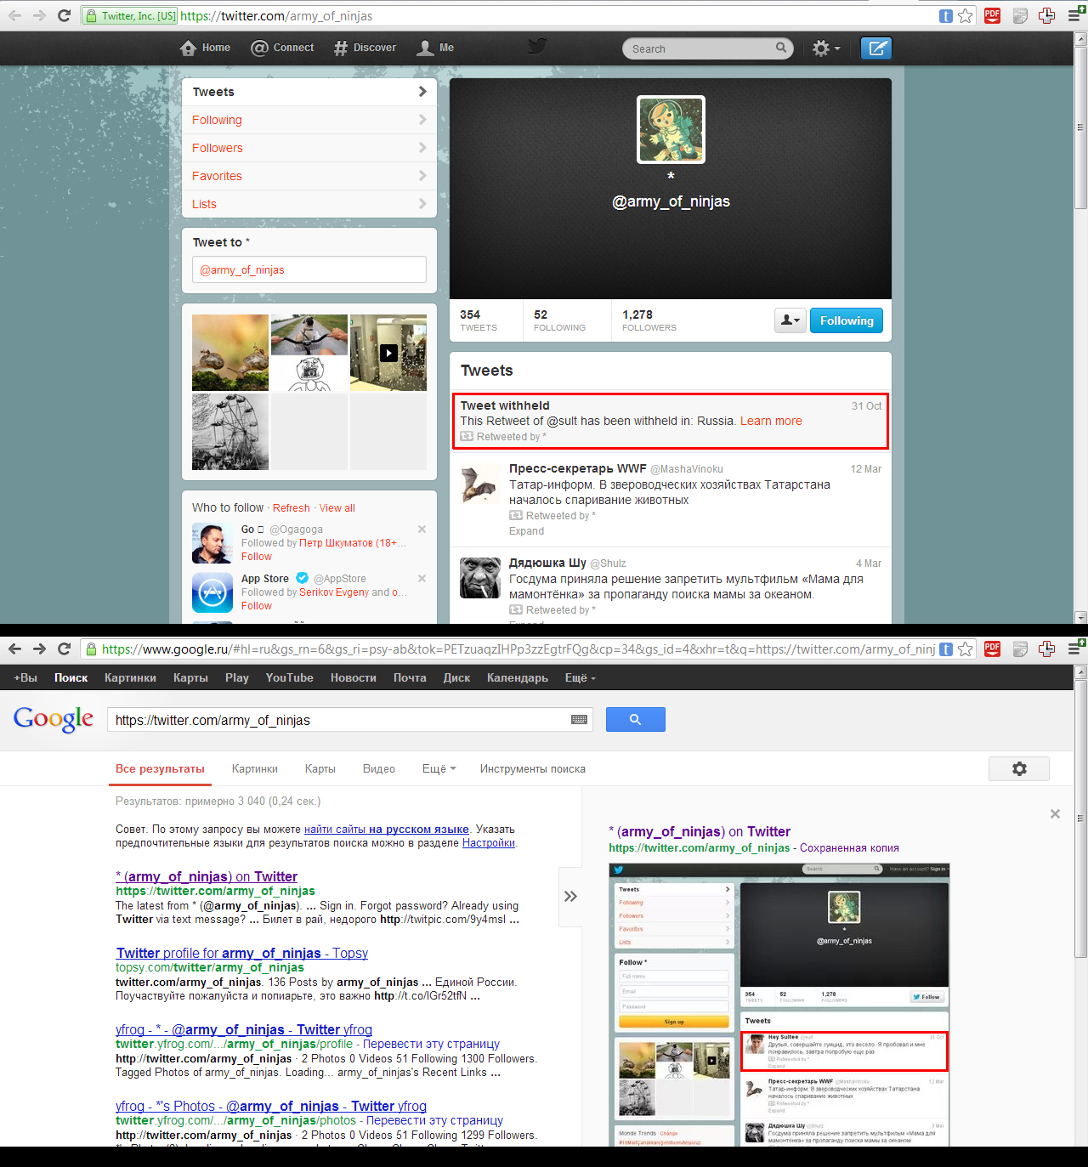Open the Me profile menu item
This screenshot has height=1167, width=1088.
tap(435, 48)
